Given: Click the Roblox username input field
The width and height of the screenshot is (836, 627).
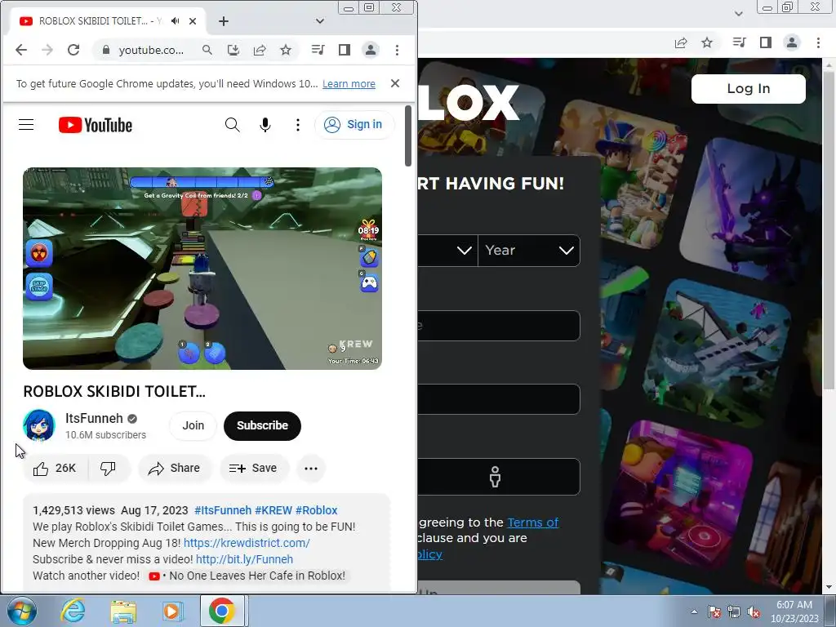Looking at the screenshot, I should [x=499, y=325].
